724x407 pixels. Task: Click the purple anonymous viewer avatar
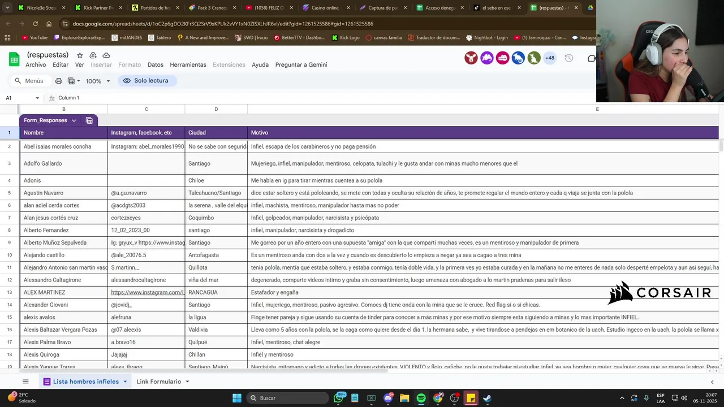(x=487, y=58)
